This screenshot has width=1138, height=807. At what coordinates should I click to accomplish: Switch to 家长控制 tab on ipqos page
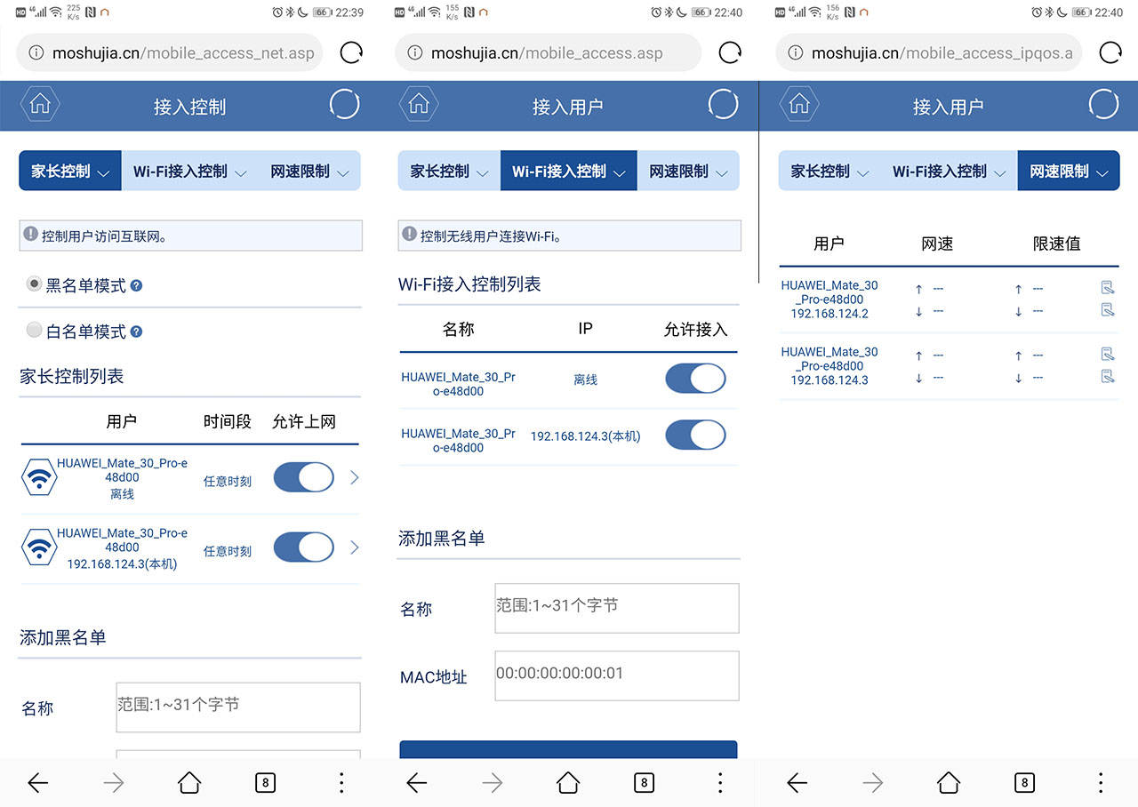click(829, 171)
